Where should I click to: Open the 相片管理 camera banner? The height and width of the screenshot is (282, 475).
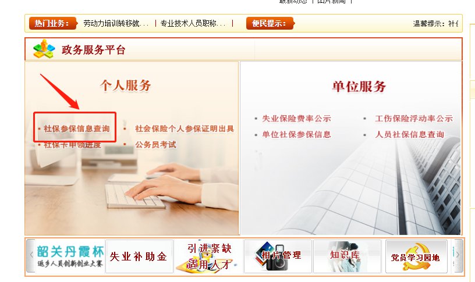pos(278,256)
